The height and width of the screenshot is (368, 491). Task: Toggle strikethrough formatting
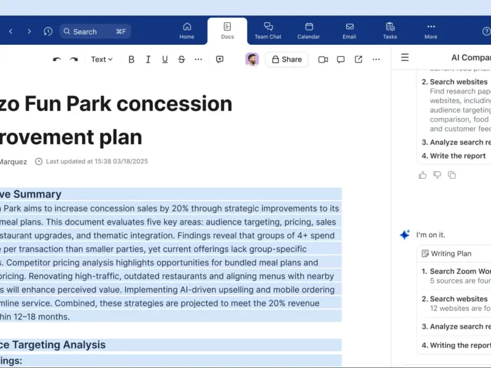tap(182, 59)
